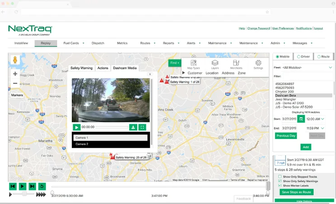Click the NexTraq logo
The height and width of the screenshot is (204, 336).
tap(30, 30)
